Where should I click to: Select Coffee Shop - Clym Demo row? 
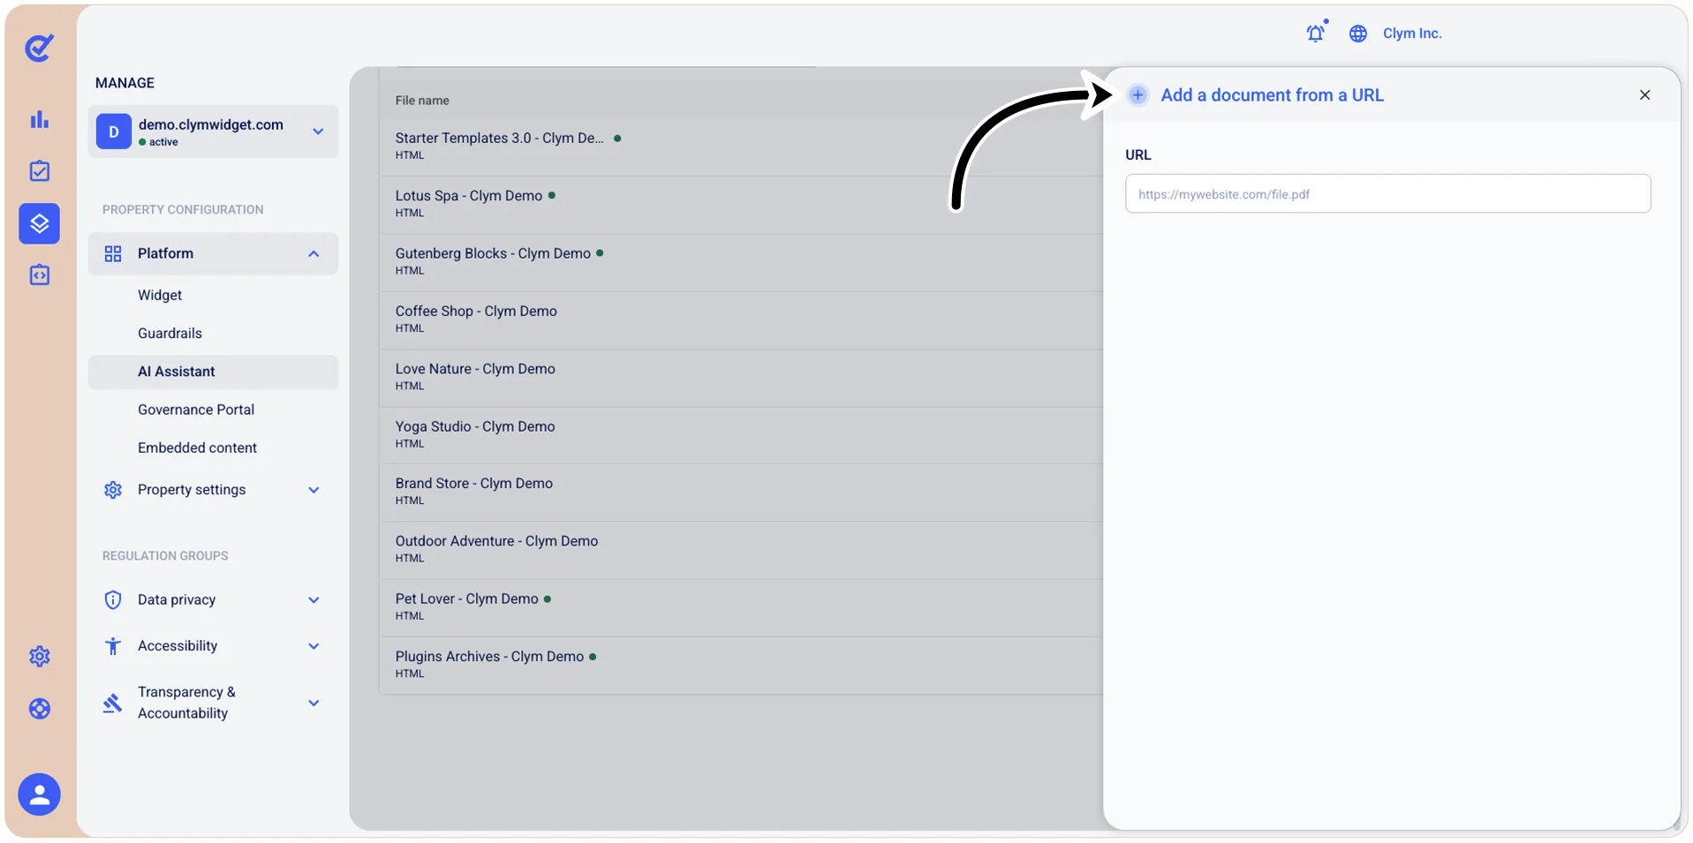[741, 320]
